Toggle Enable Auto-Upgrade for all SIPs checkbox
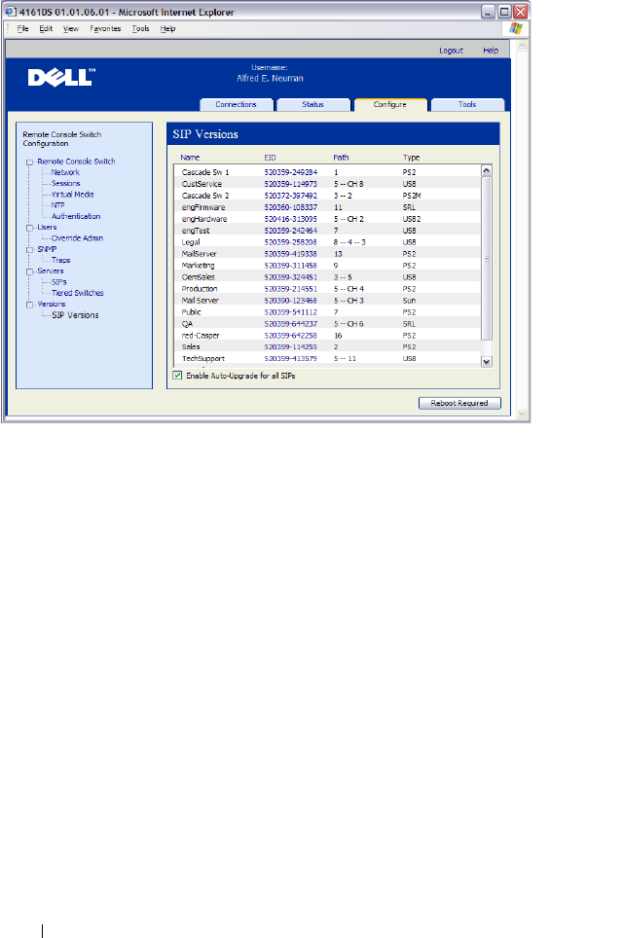624x938 pixels. 177,375
